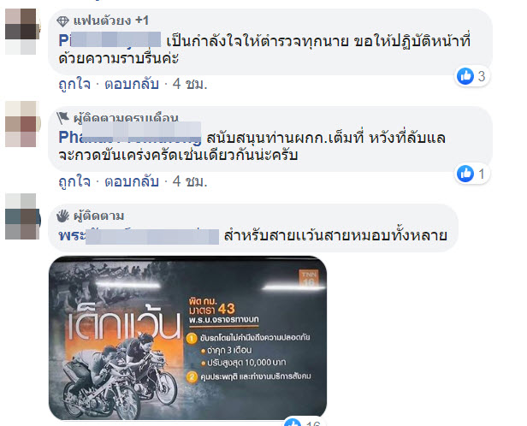Open first commenter's pixelated profile picture
The width and height of the screenshot is (527, 426).
coord(21,32)
